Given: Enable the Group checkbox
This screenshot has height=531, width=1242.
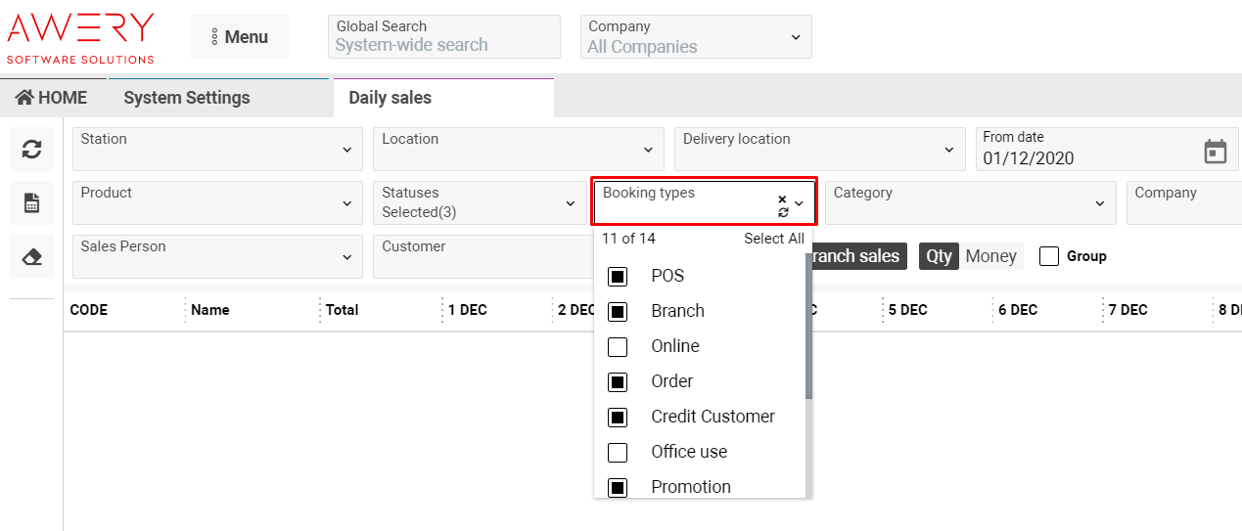Looking at the screenshot, I should (1049, 256).
